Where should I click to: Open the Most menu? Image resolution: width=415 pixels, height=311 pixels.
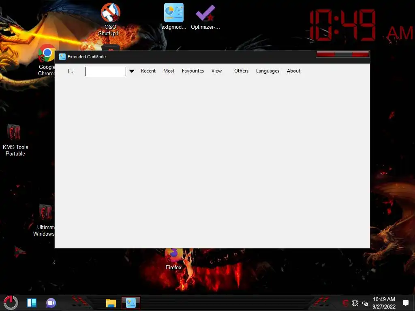[x=169, y=71]
